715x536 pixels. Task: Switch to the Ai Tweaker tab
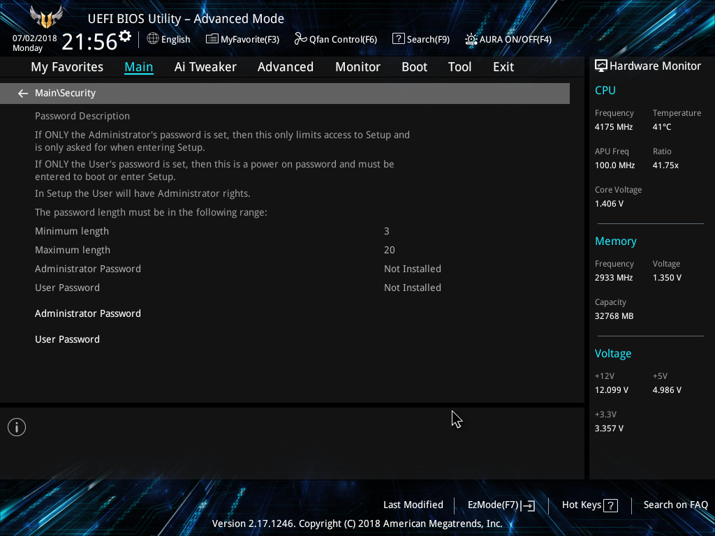click(x=205, y=67)
